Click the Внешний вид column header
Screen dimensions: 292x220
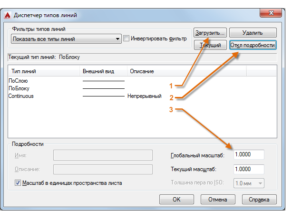point(103,71)
